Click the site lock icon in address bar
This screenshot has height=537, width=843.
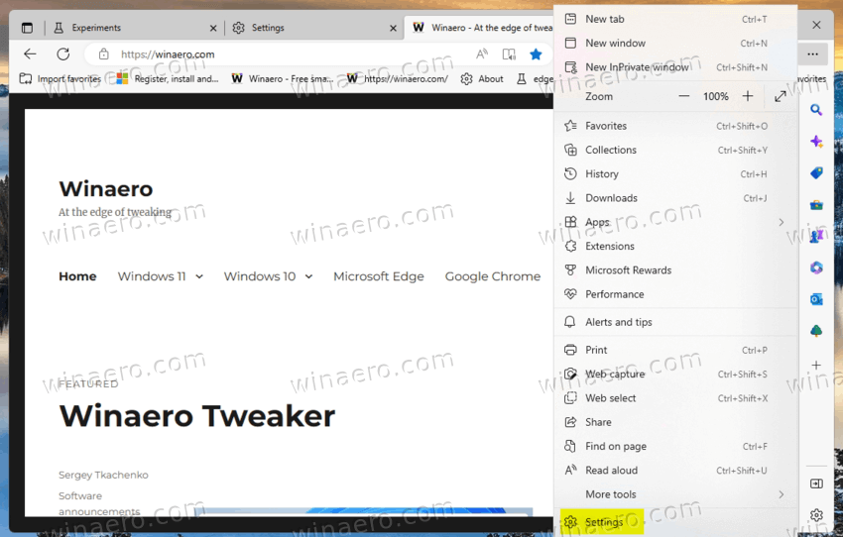click(x=104, y=54)
